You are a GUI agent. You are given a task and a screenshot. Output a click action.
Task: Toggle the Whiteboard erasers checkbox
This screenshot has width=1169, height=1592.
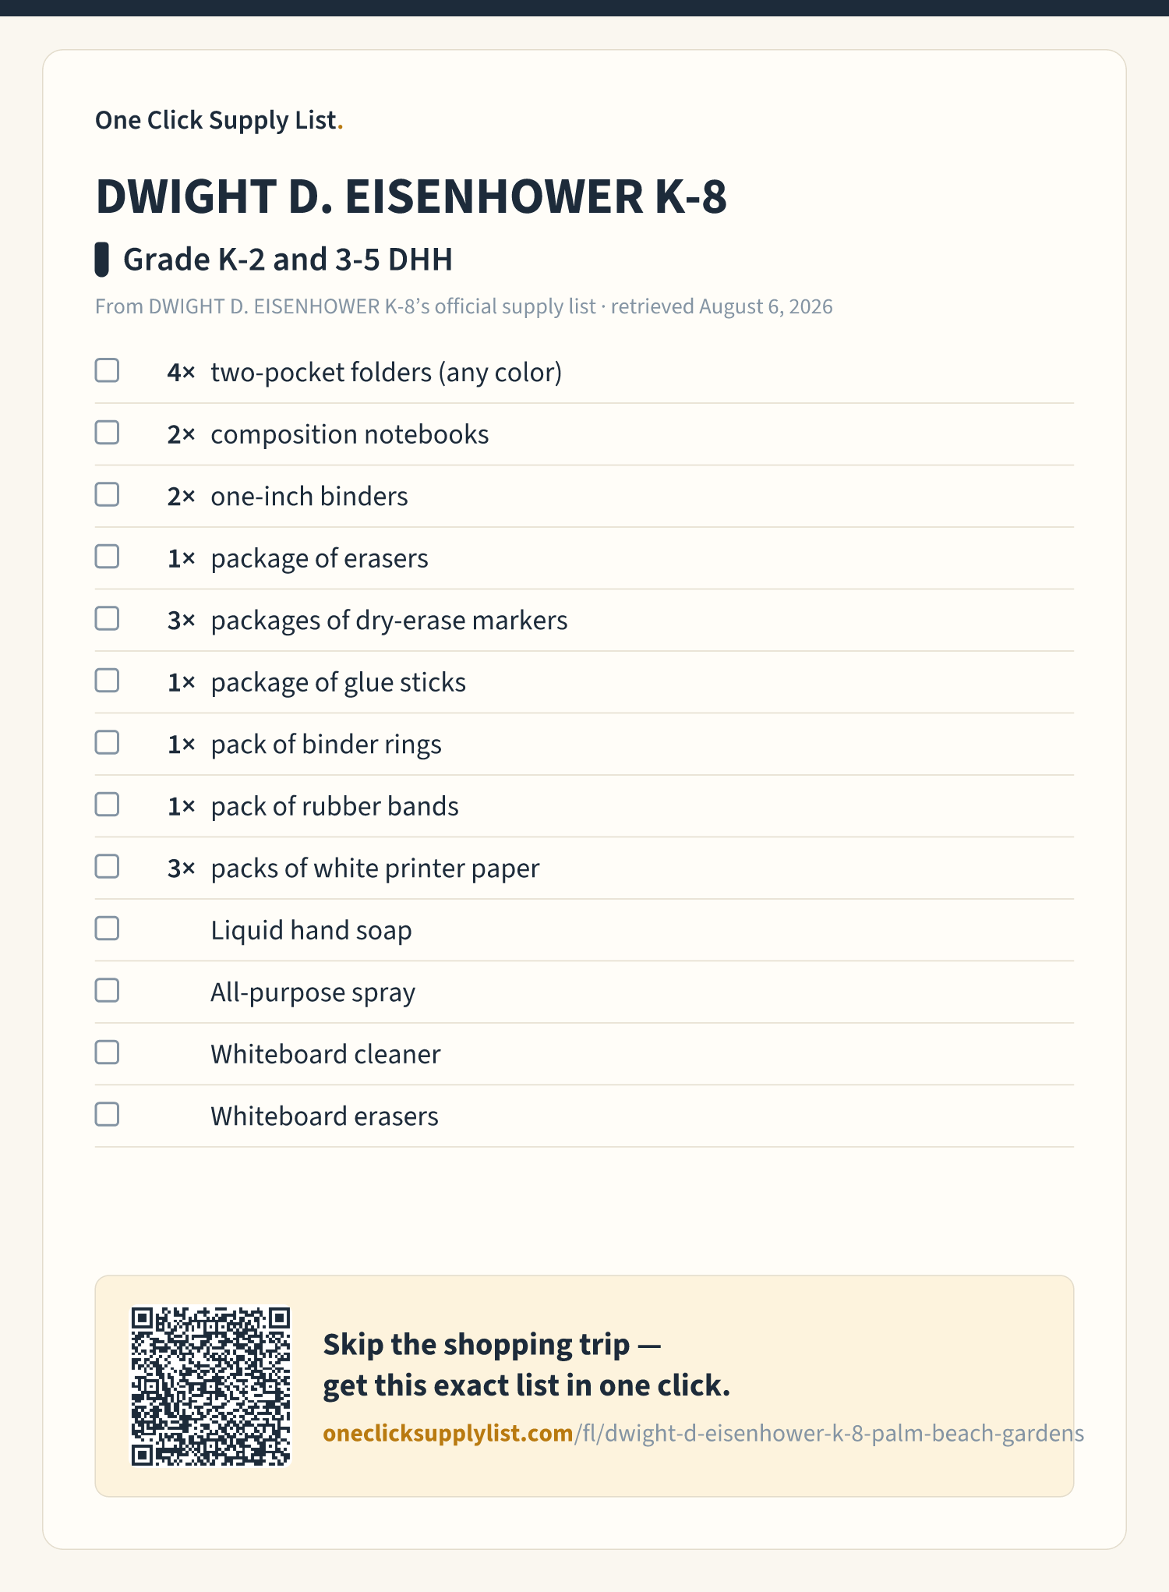click(x=107, y=1114)
